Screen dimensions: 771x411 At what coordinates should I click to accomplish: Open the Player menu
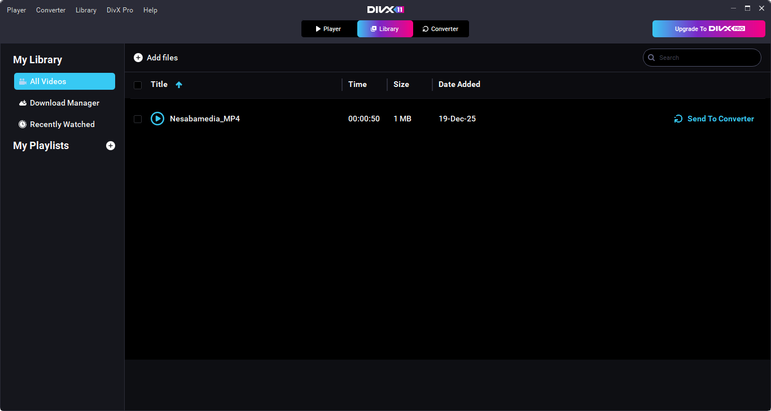pos(16,10)
